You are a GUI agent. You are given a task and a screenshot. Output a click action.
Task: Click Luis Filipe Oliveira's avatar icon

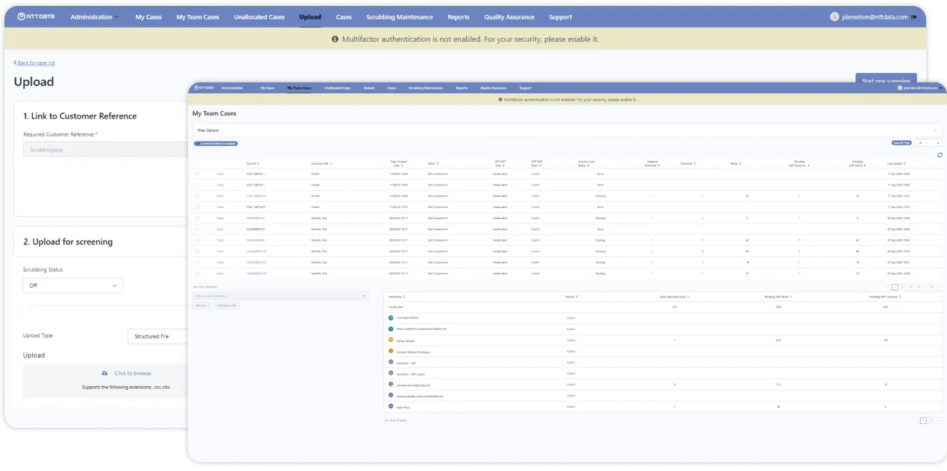[x=390, y=317]
